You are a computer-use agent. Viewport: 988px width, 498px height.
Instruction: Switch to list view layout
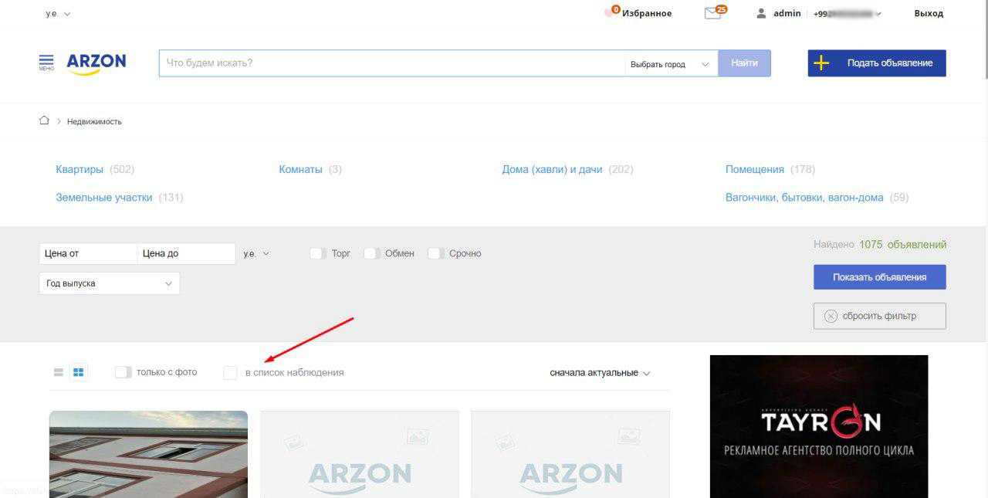[x=58, y=372]
